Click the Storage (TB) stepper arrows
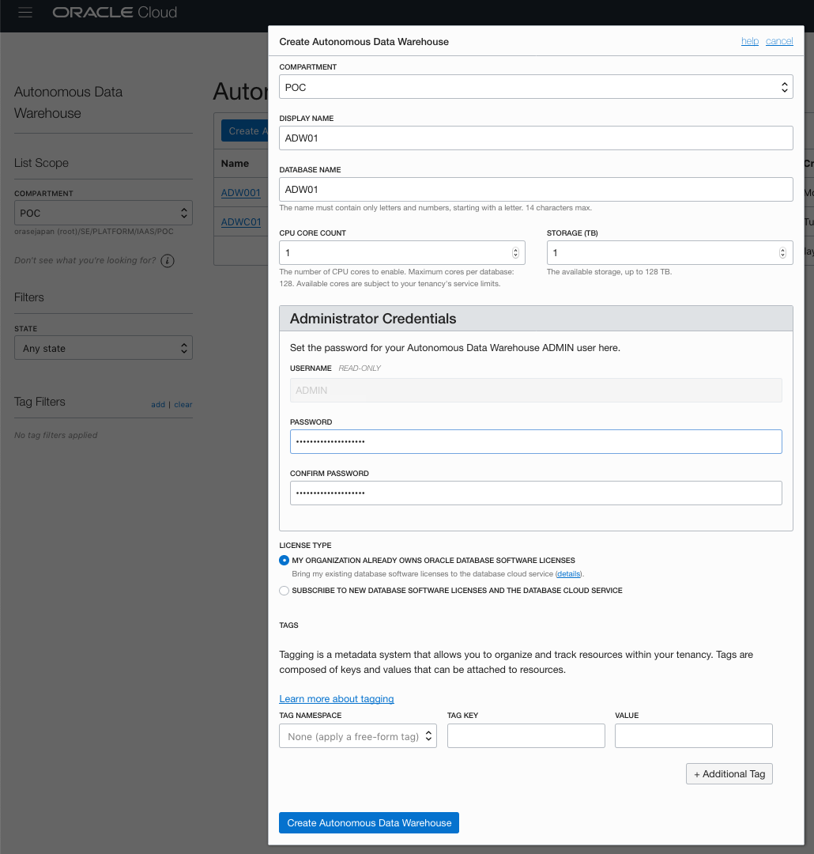814x854 pixels. tap(782, 253)
